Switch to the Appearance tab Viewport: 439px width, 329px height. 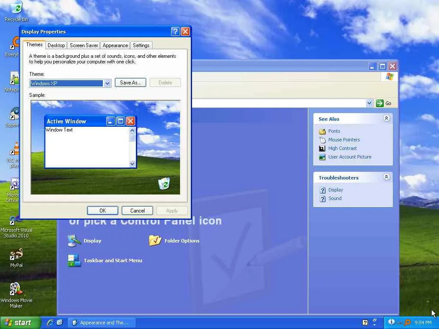coord(115,45)
